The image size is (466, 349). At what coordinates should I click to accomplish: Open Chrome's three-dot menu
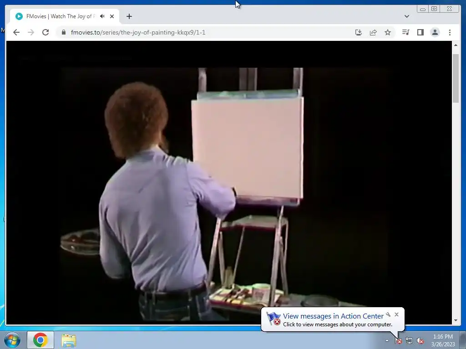point(450,32)
